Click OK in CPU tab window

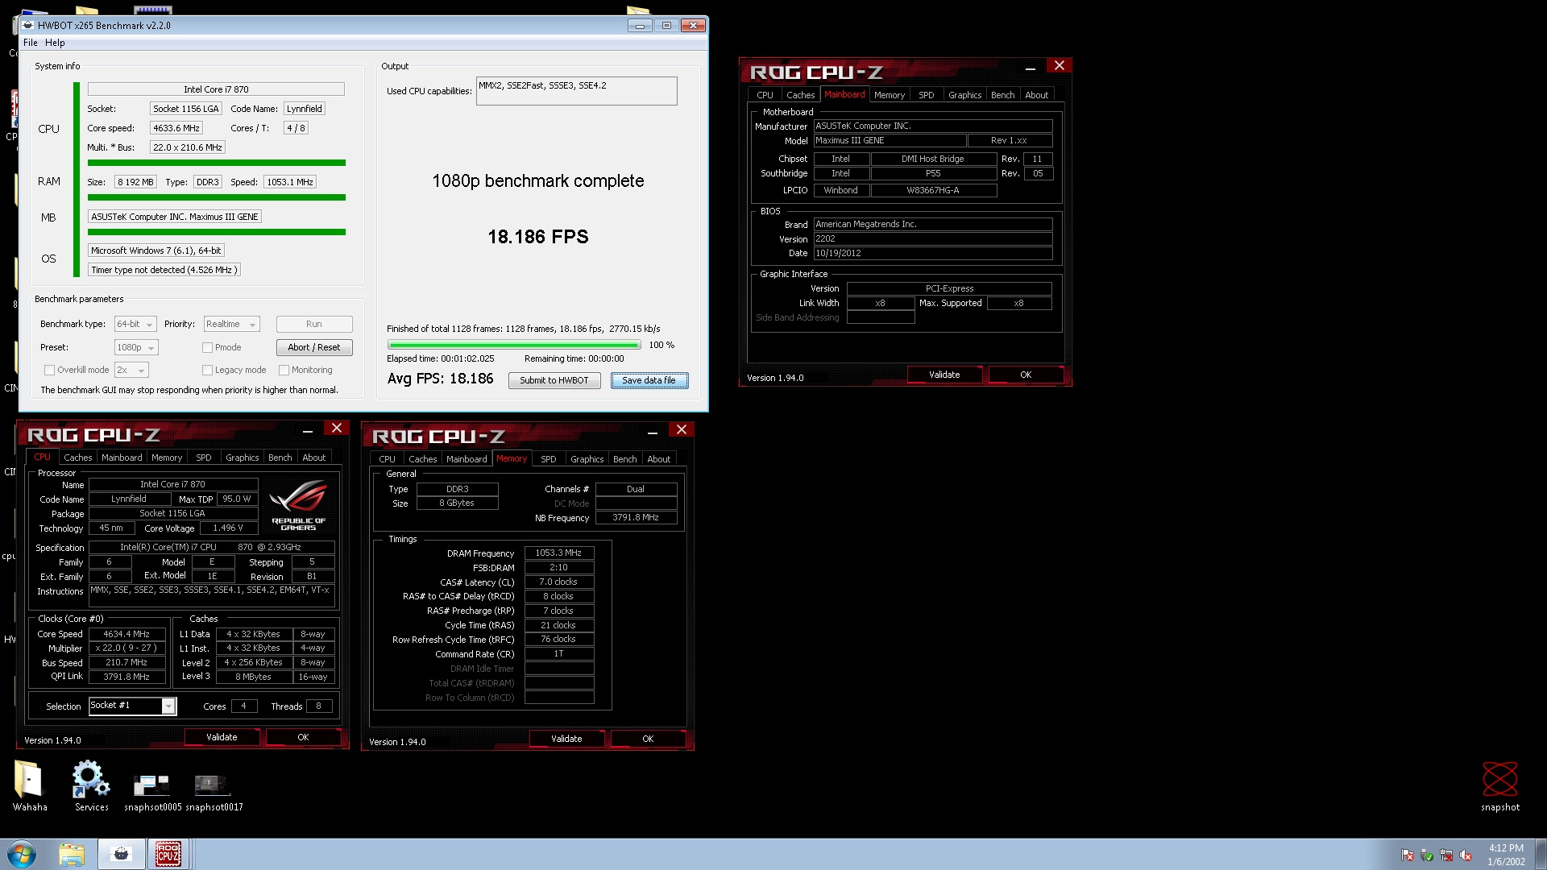[x=303, y=737]
